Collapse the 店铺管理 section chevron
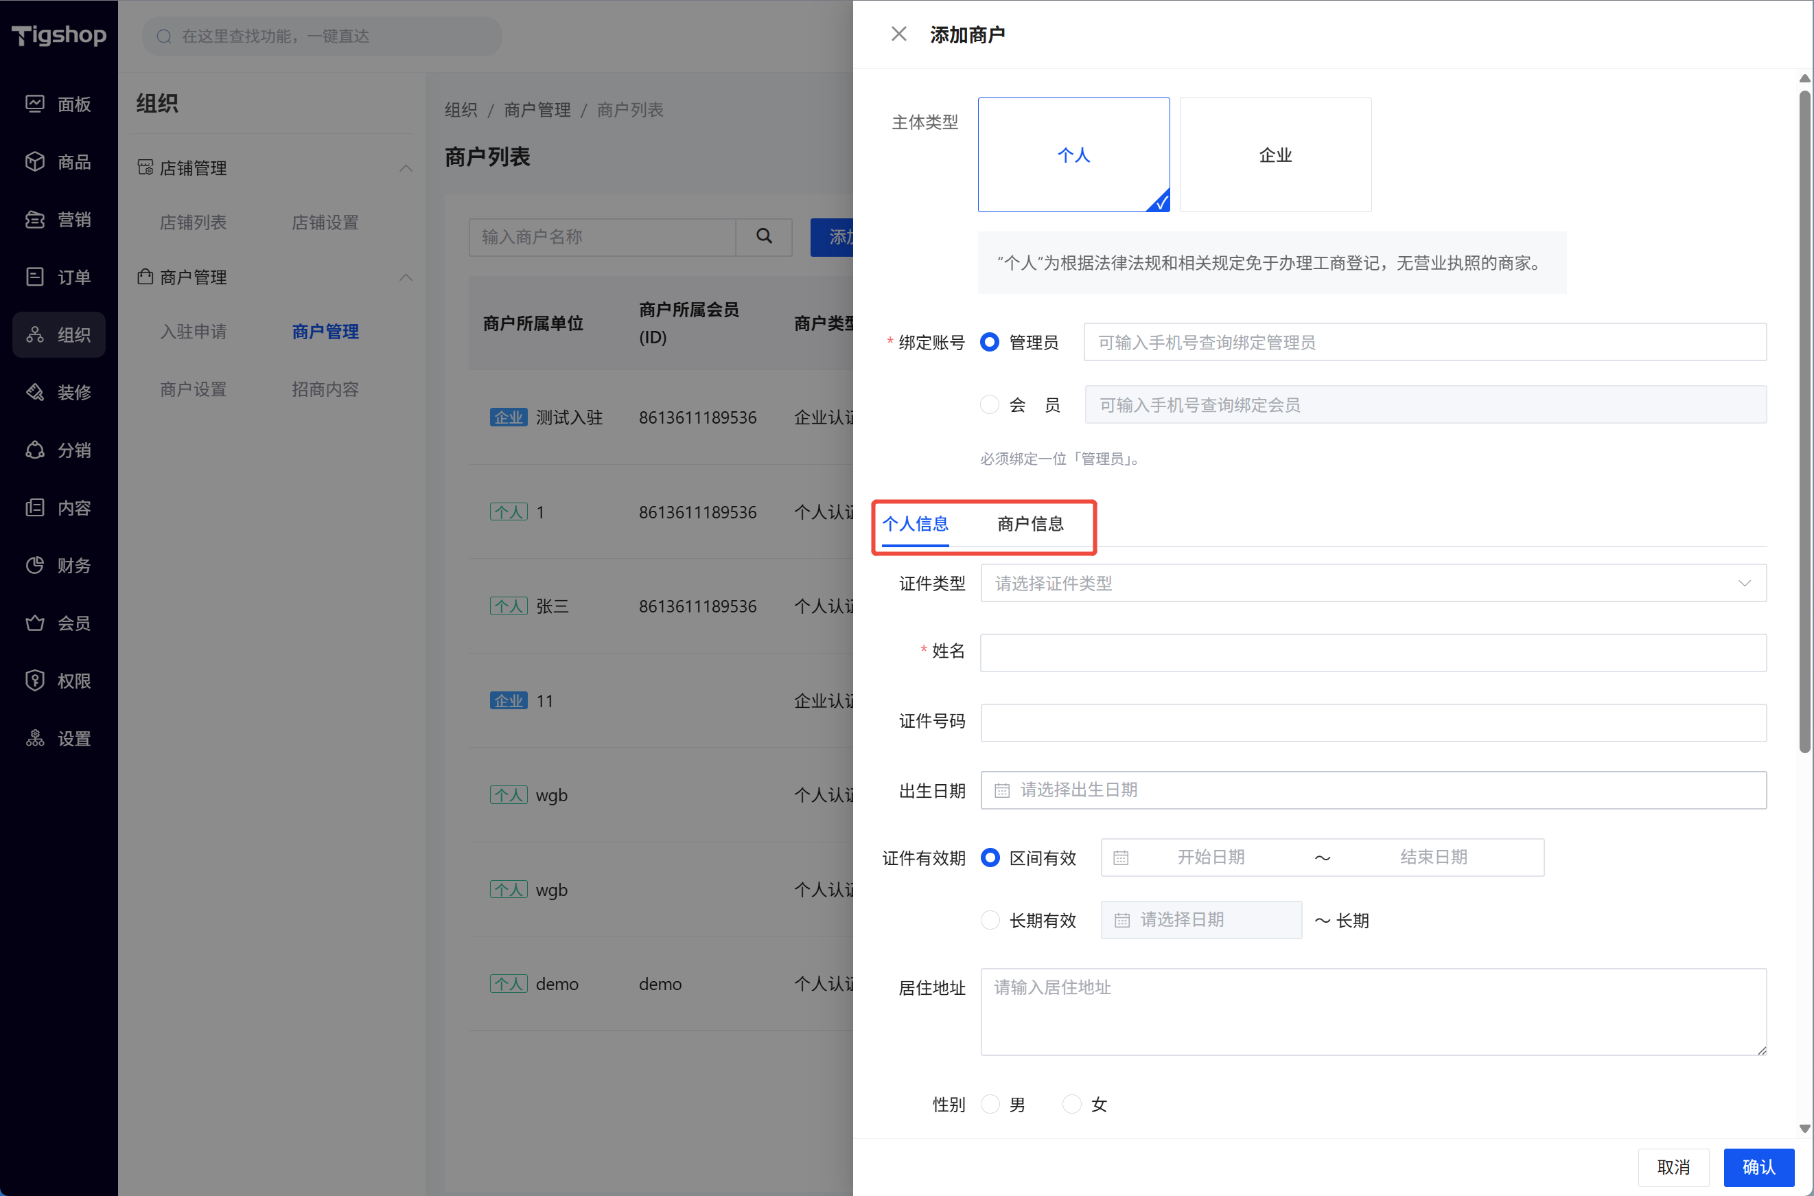The image size is (1814, 1196). (406, 168)
